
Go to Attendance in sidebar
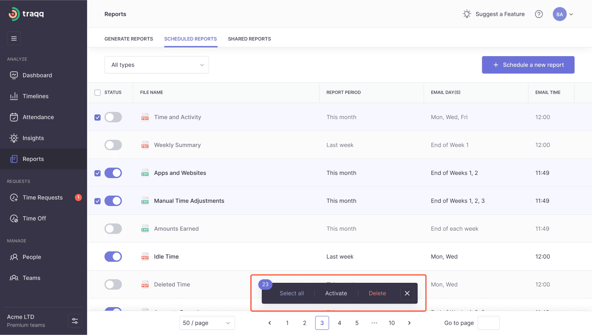pyautogui.click(x=43, y=117)
